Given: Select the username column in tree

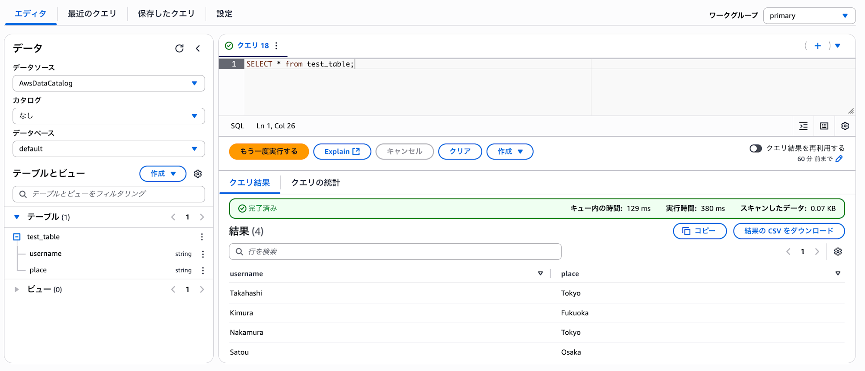Looking at the screenshot, I should click(45, 254).
